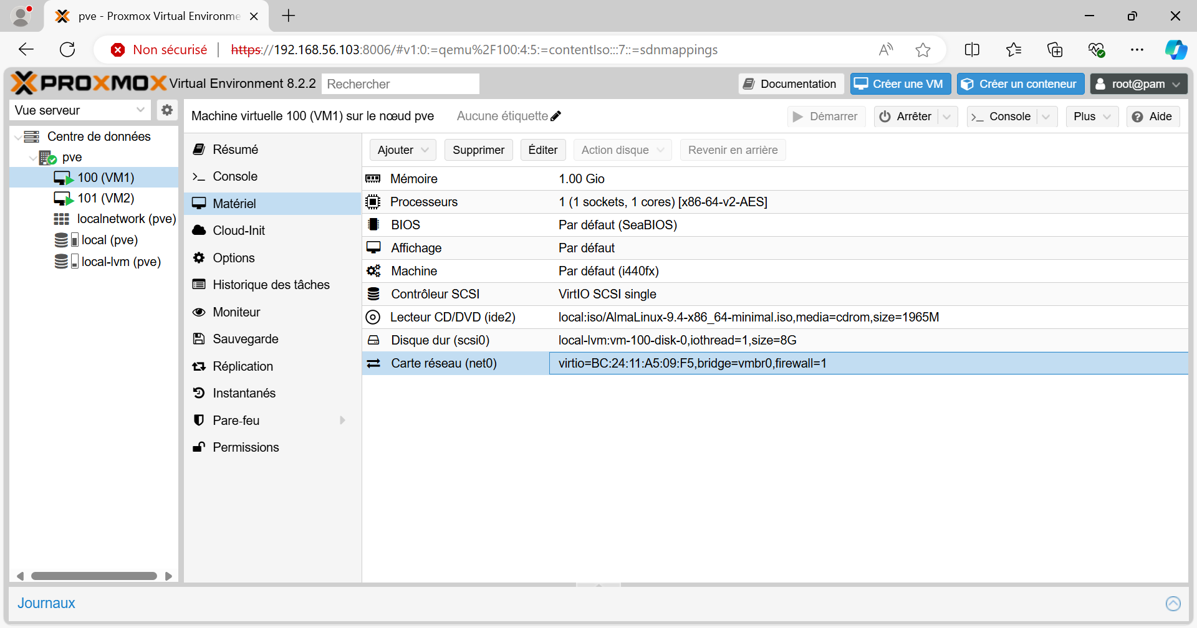This screenshot has width=1197, height=628.
Task: Click the Machine cogs icon
Action: pyautogui.click(x=373, y=271)
